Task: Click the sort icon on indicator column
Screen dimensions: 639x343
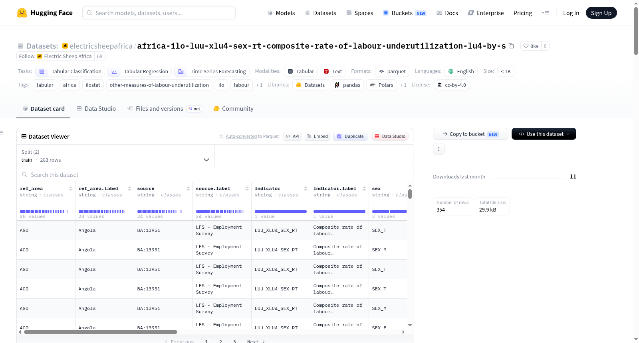Action: pos(306,188)
